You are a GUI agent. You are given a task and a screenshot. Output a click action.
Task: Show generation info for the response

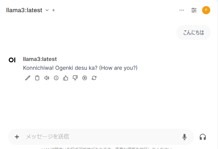point(56,78)
